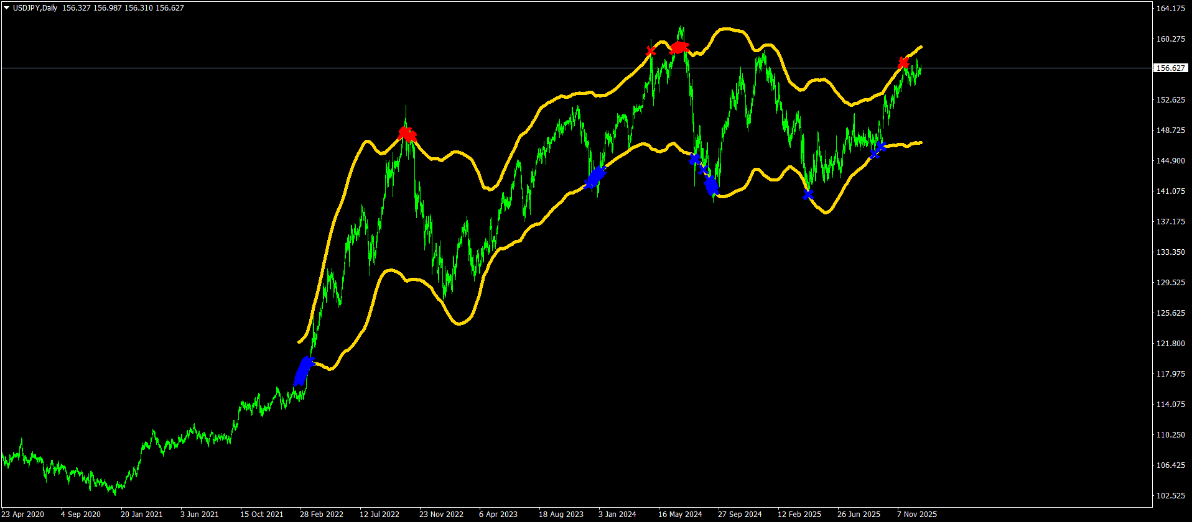
Task: Select the open price value 156.327
Action: 76,8
